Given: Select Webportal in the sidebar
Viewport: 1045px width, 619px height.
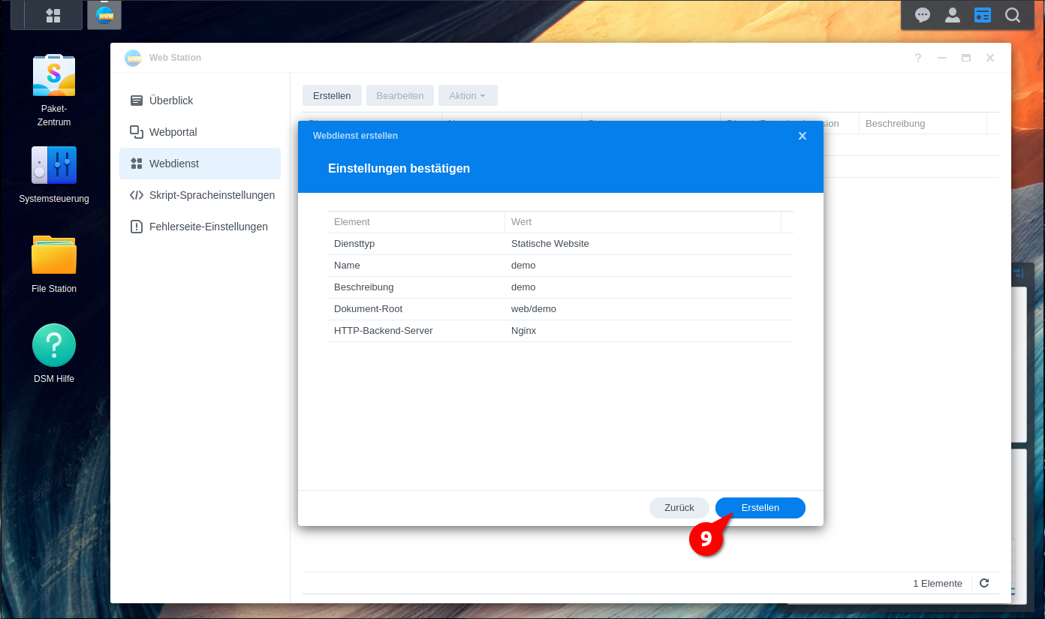Looking at the screenshot, I should click(173, 132).
